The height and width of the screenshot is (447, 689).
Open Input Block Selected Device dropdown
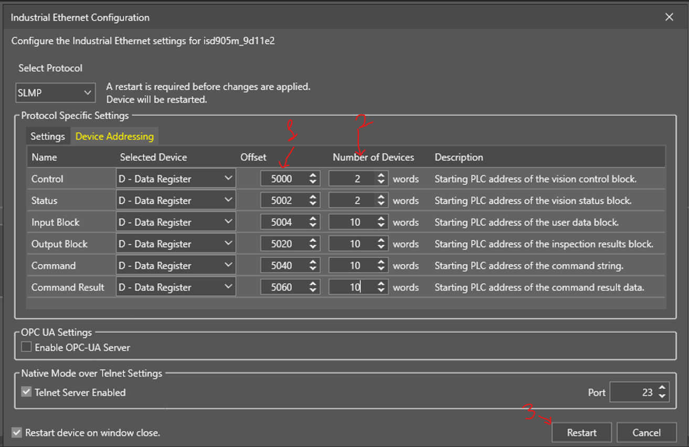176,222
